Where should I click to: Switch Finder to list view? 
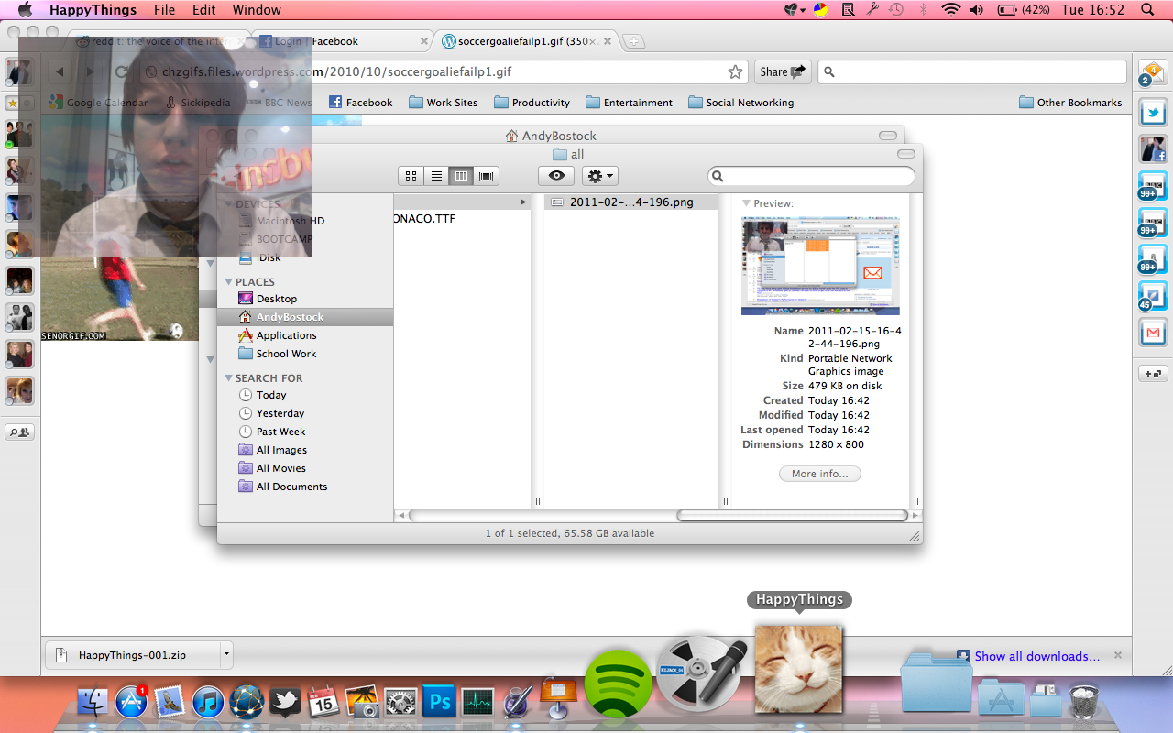click(436, 176)
